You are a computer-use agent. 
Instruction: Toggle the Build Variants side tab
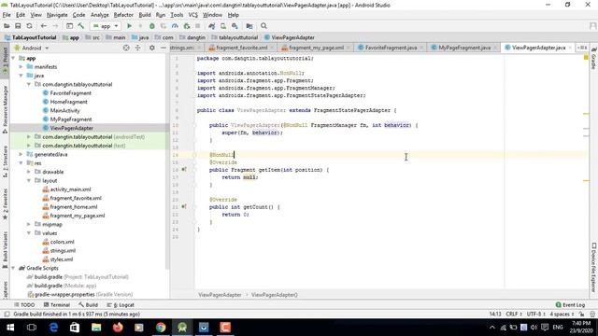(5, 249)
